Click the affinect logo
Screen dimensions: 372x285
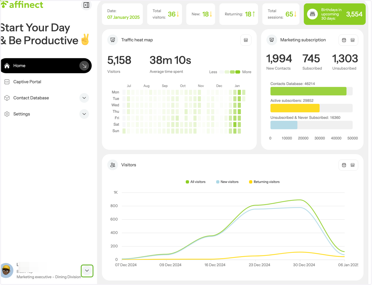22,5
